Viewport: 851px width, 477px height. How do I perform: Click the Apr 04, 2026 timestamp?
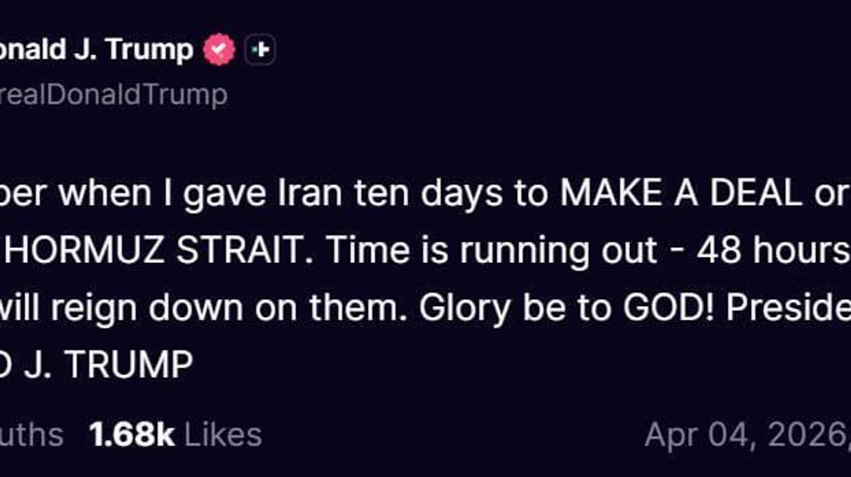coord(747,434)
